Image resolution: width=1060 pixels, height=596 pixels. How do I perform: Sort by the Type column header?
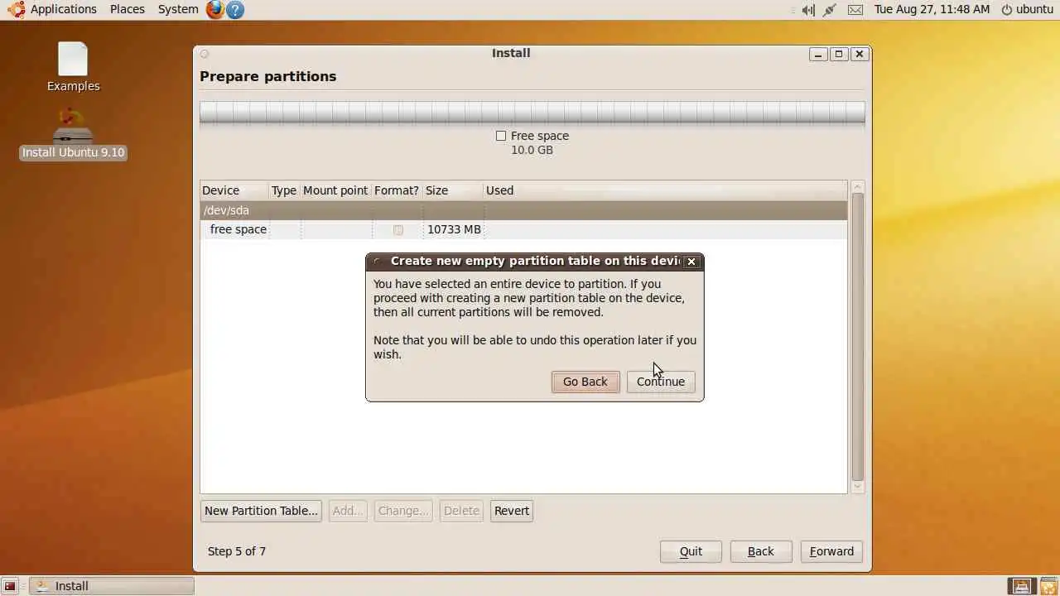284,190
